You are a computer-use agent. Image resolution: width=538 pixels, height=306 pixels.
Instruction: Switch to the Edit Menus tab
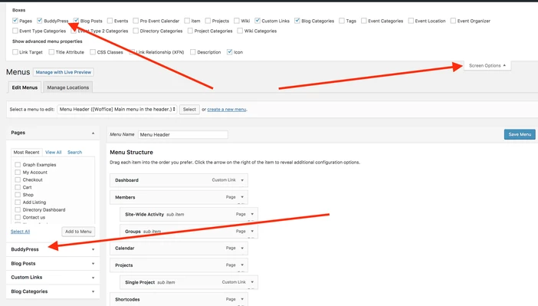[x=25, y=87]
